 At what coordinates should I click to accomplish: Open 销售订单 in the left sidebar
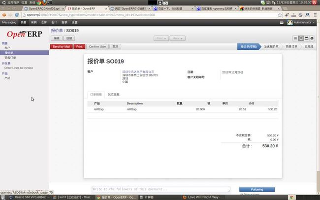(x=10, y=58)
